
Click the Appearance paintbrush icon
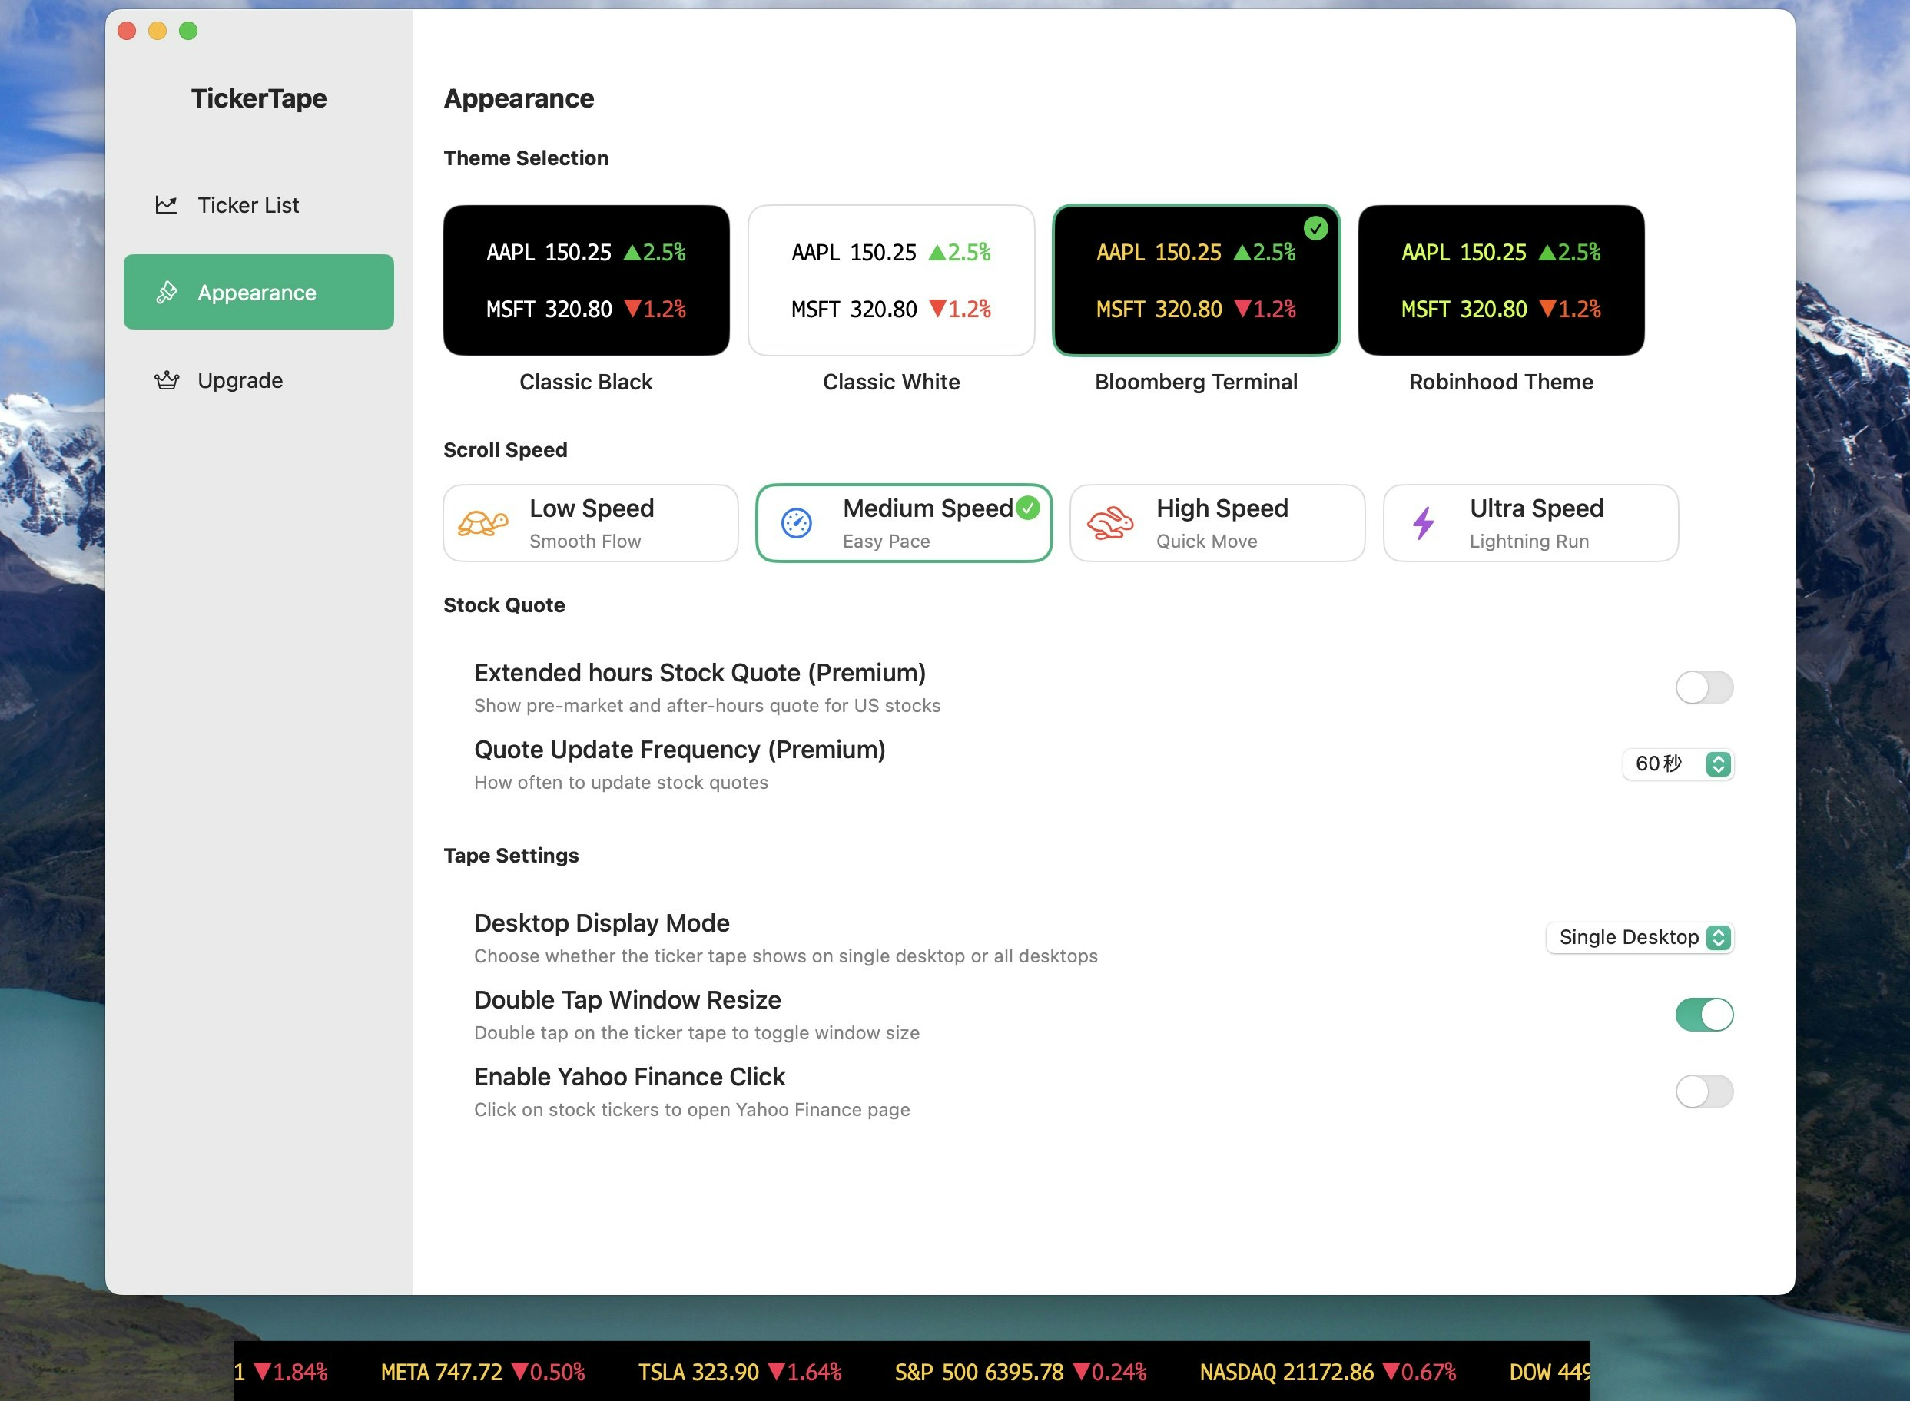pyautogui.click(x=166, y=292)
